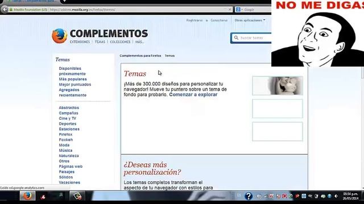Open the Temas menu item in header

(x=100, y=42)
